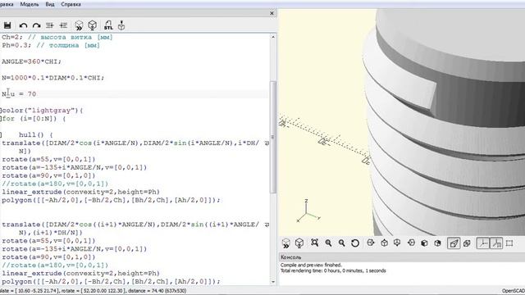This screenshot has height=295, width=525.
Task: Click the Консоль panel title
Action: [290, 257]
